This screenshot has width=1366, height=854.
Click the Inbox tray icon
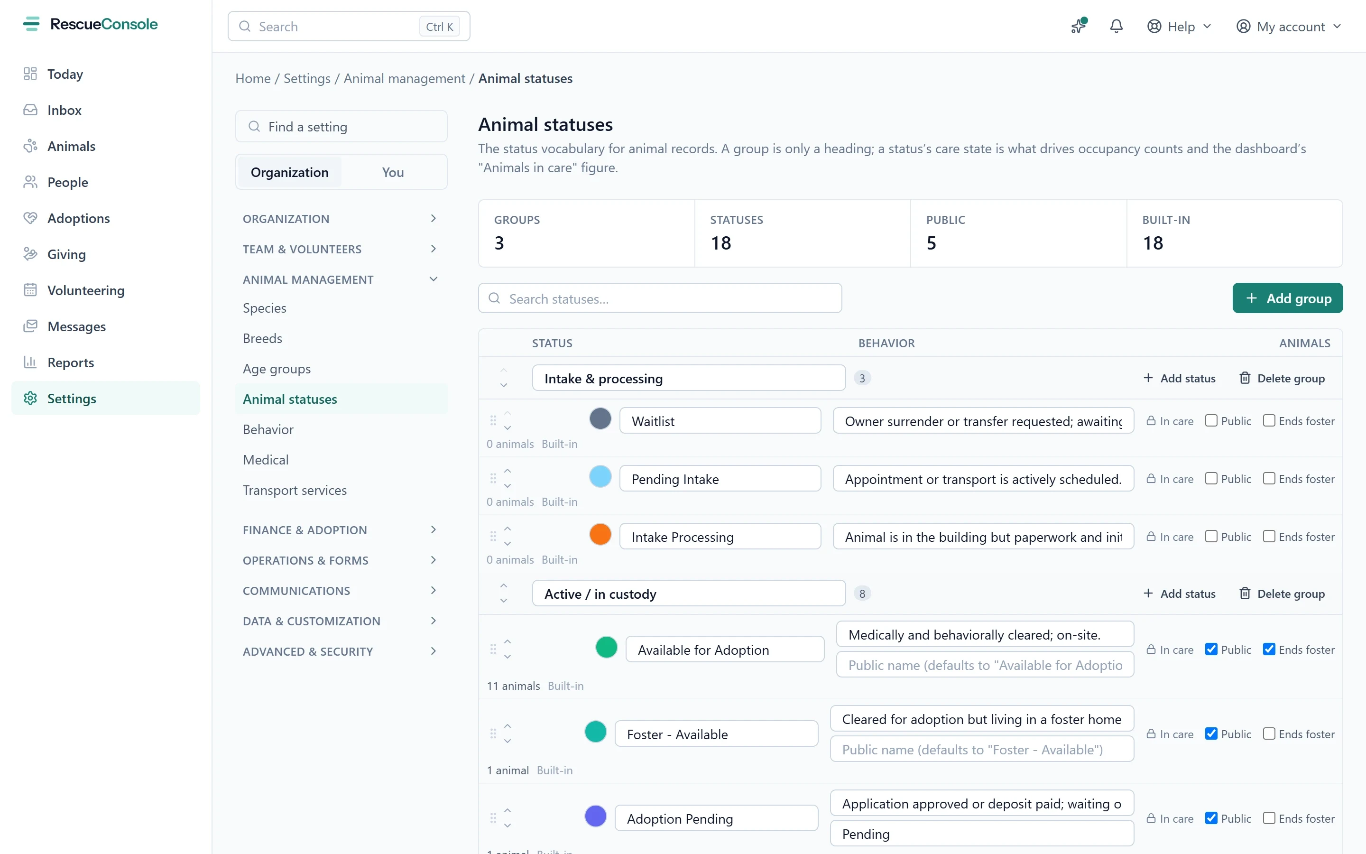pyautogui.click(x=30, y=110)
